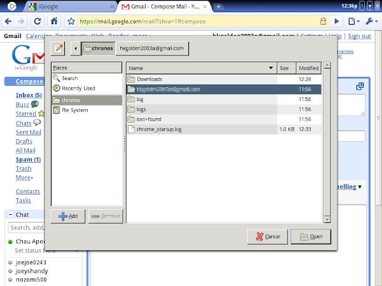
Task: Select the log folder
Action: tap(223, 99)
